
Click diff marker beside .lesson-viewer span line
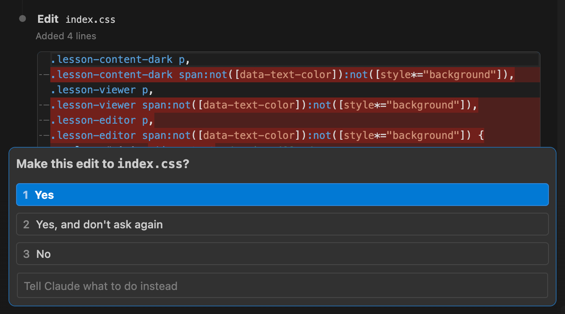click(44, 106)
